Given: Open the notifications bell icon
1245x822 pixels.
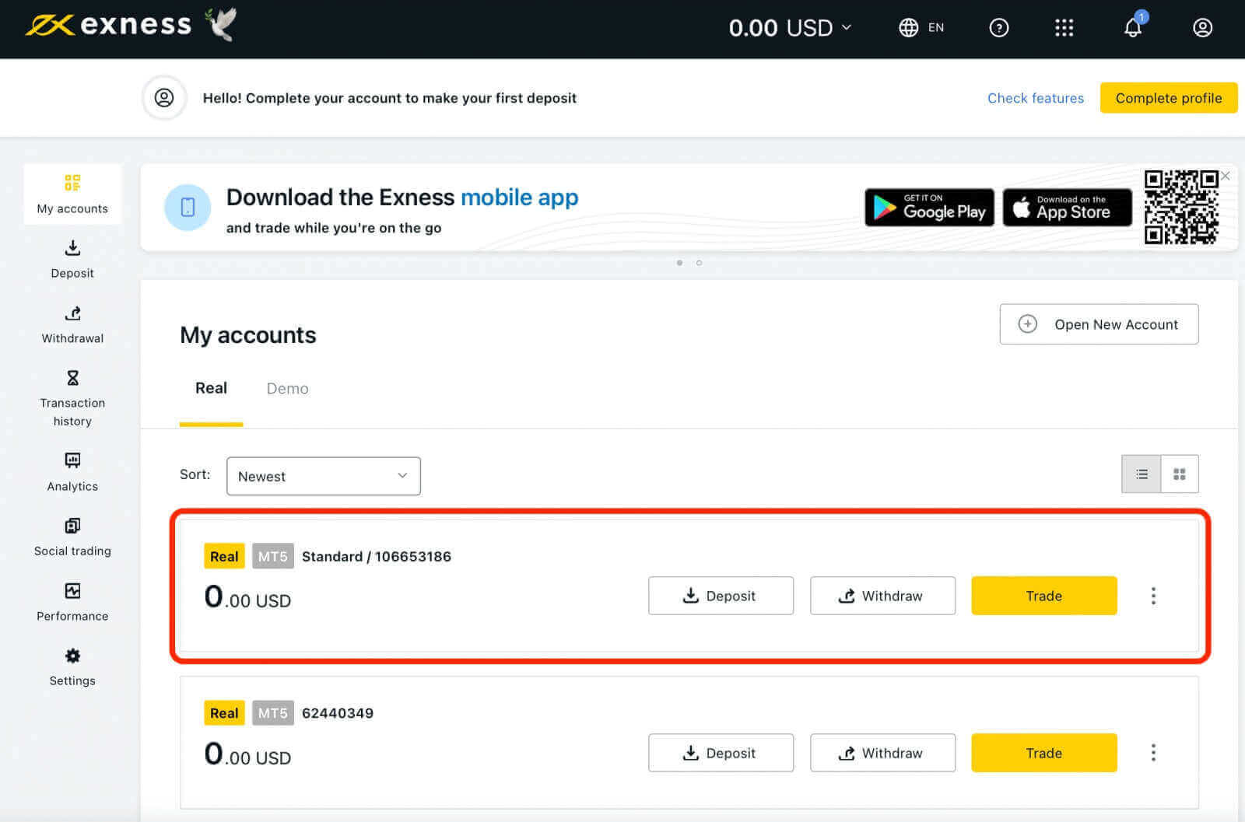Looking at the screenshot, I should pyautogui.click(x=1132, y=28).
